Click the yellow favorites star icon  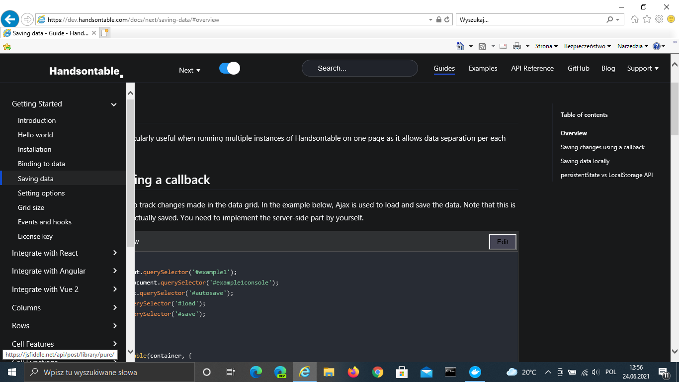coord(7,46)
